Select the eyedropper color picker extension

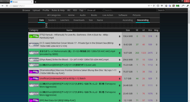coord(183,6)
